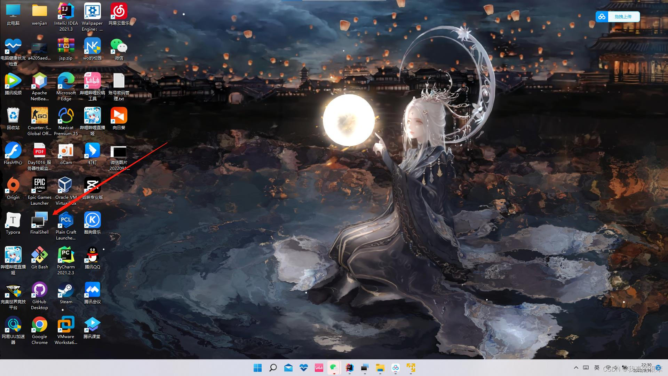
Task: Select the Microsoft Edge desktop shortcut
Action: tap(66, 87)
